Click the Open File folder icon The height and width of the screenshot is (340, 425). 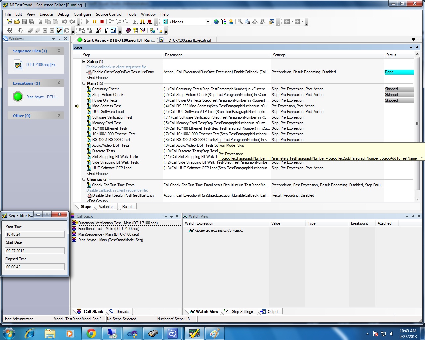pyautogui.click(x=17, y=22)
